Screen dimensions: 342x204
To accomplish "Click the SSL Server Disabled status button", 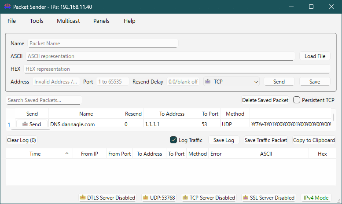I will coord(268,198).
